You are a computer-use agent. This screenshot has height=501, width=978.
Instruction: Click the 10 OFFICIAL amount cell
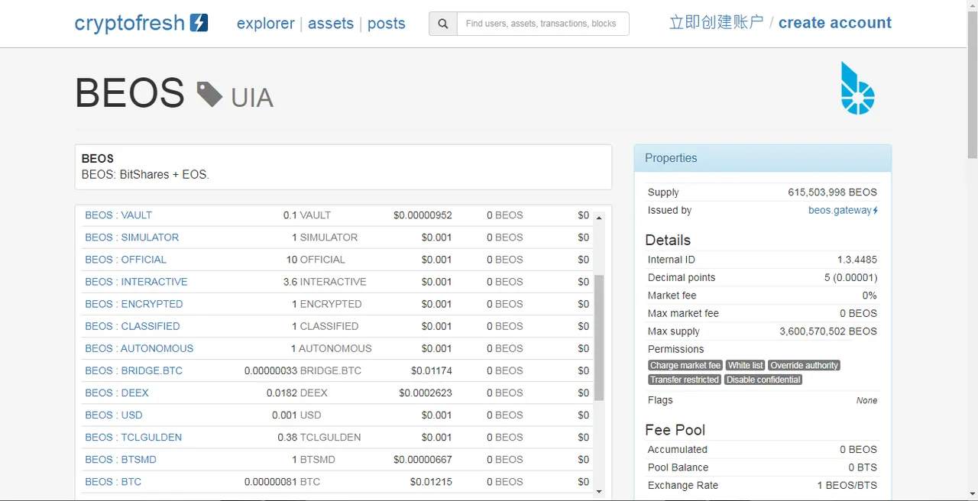pos(316,260)
